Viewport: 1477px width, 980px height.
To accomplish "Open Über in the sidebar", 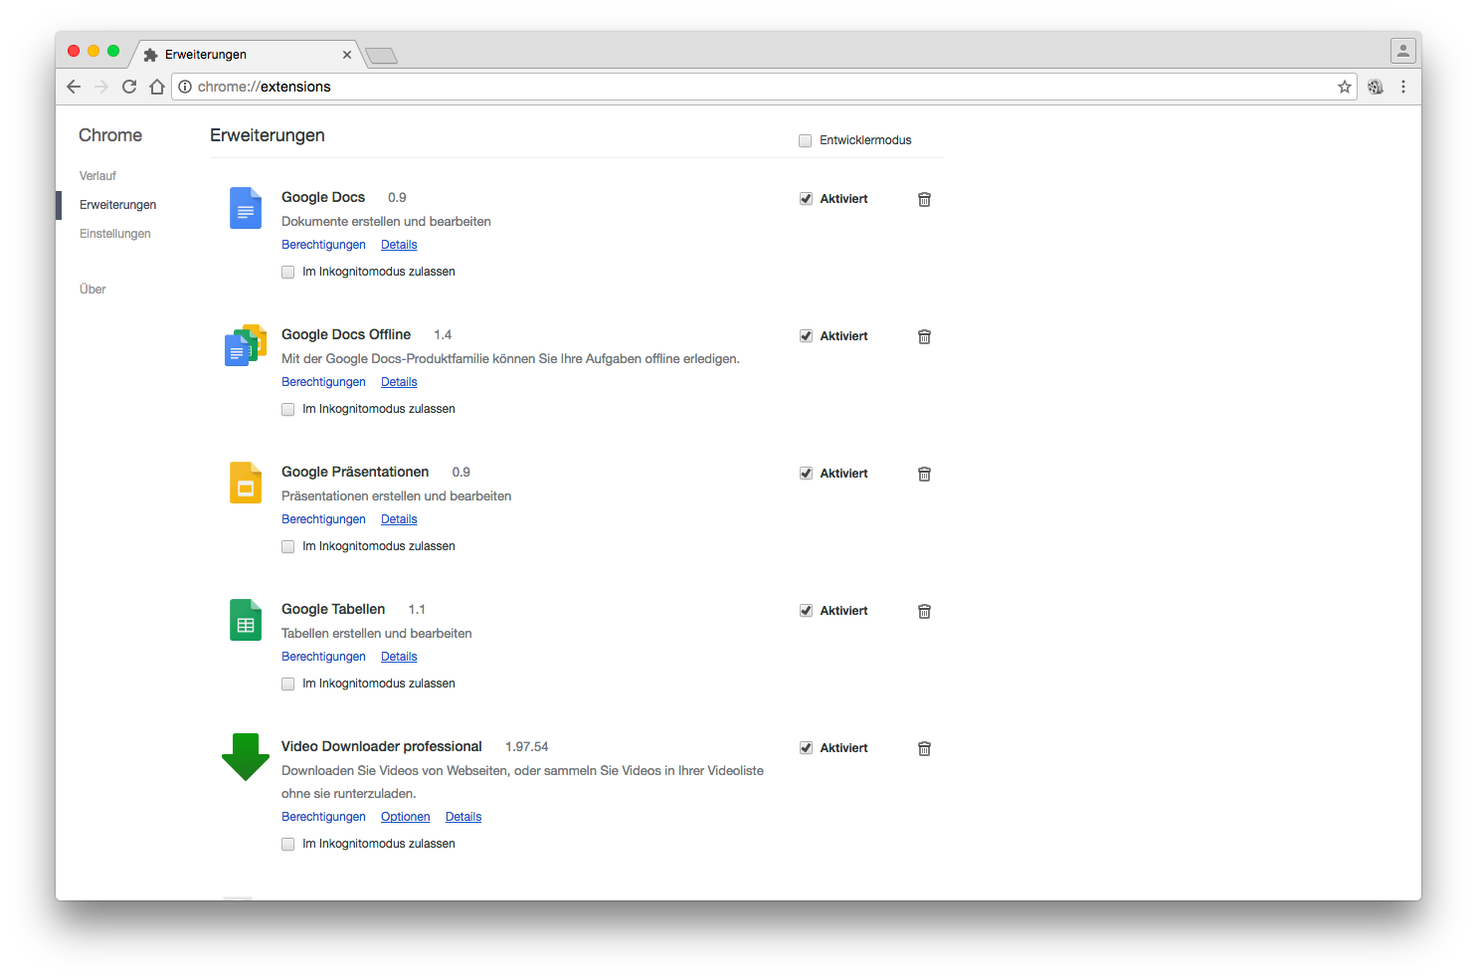I will click(x=92, y=290).
